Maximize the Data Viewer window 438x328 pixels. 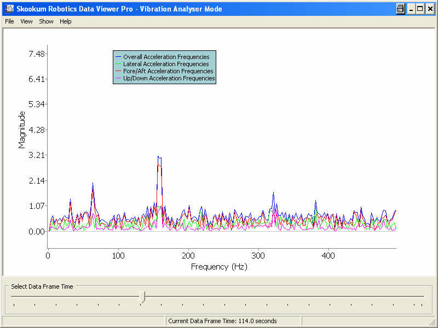pos(420,9)
